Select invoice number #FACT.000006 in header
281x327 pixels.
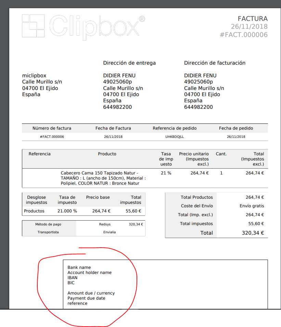click(x=244, y=35)
